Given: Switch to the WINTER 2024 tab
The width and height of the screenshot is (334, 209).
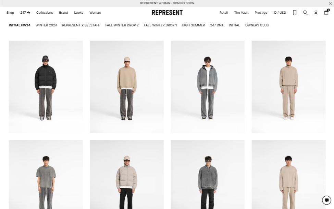Looking at the screenshot, I should [x=46, y=25].
